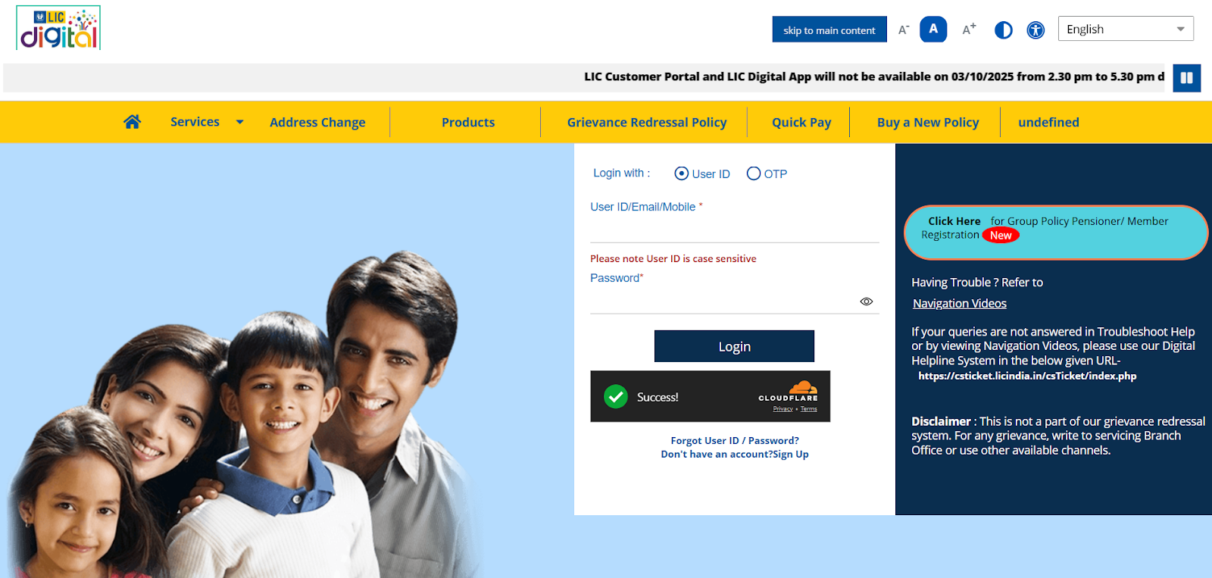Show password using the eye icon

coord(867,301)
